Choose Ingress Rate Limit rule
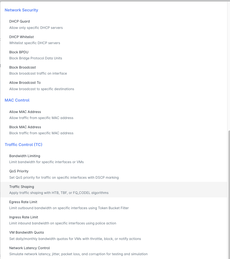230x259 pixels. (x=24, y=217)
